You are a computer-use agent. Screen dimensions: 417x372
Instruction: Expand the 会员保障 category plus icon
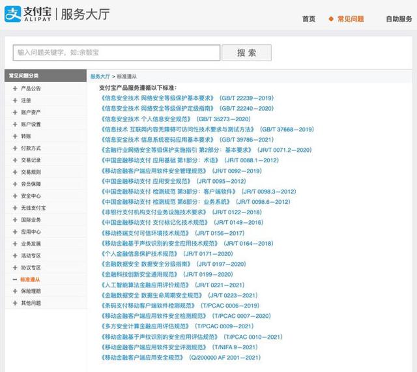(x=15, y=184)
